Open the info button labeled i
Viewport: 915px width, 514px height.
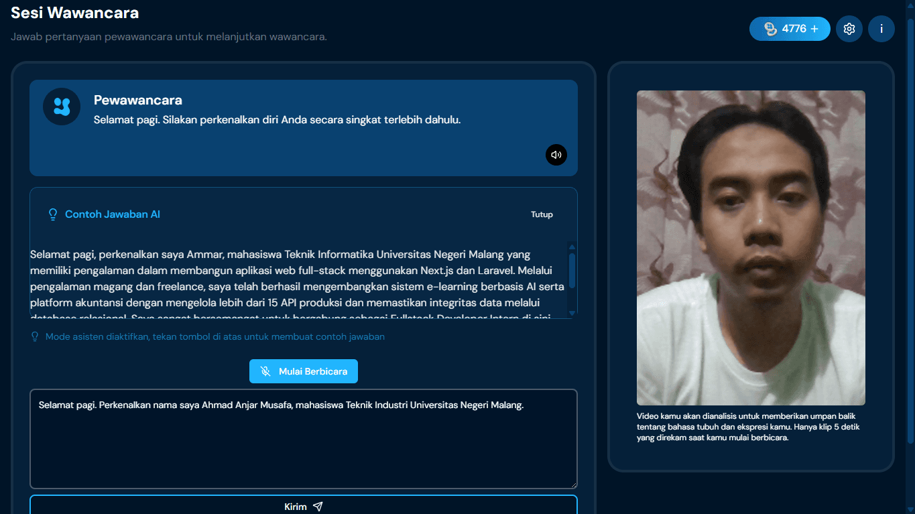click(x=881, y=29)
